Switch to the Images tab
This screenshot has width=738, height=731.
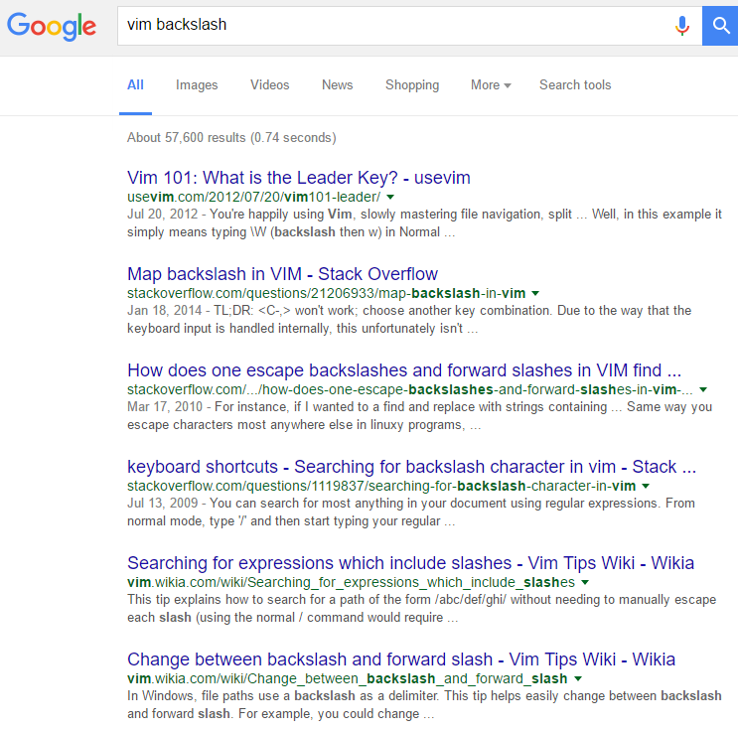pos(197,85)
